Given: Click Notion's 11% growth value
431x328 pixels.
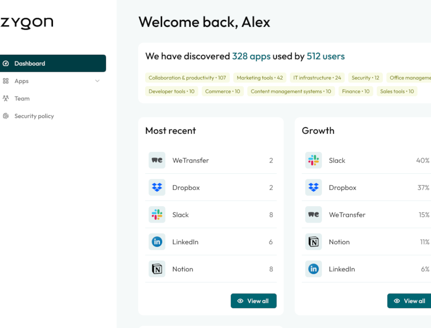Looking at the screenshot, I should tap(425, 242).
